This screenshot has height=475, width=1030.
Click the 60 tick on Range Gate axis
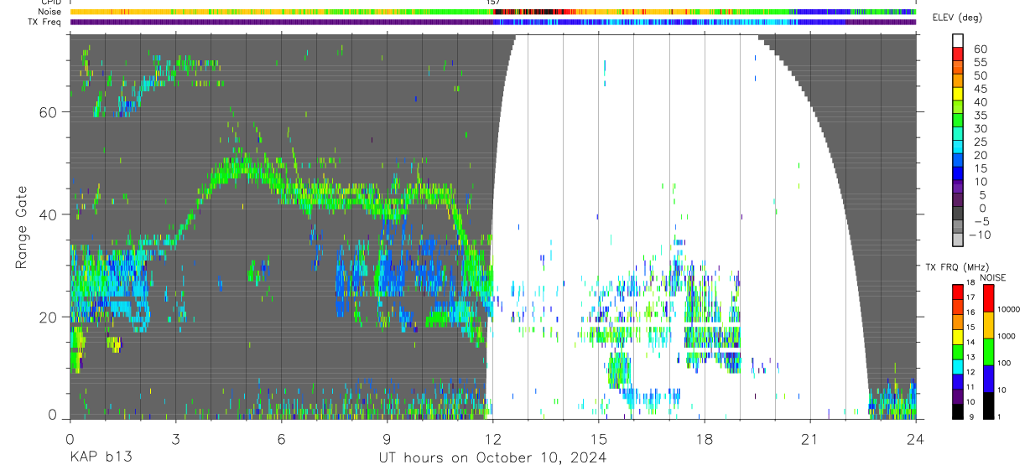(50, 112)
